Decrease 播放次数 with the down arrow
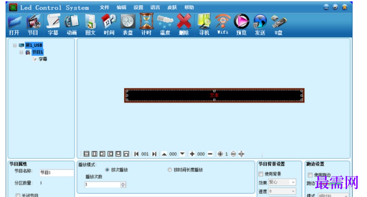This screenshot has width=367, height=197. (x=123, y=186)
